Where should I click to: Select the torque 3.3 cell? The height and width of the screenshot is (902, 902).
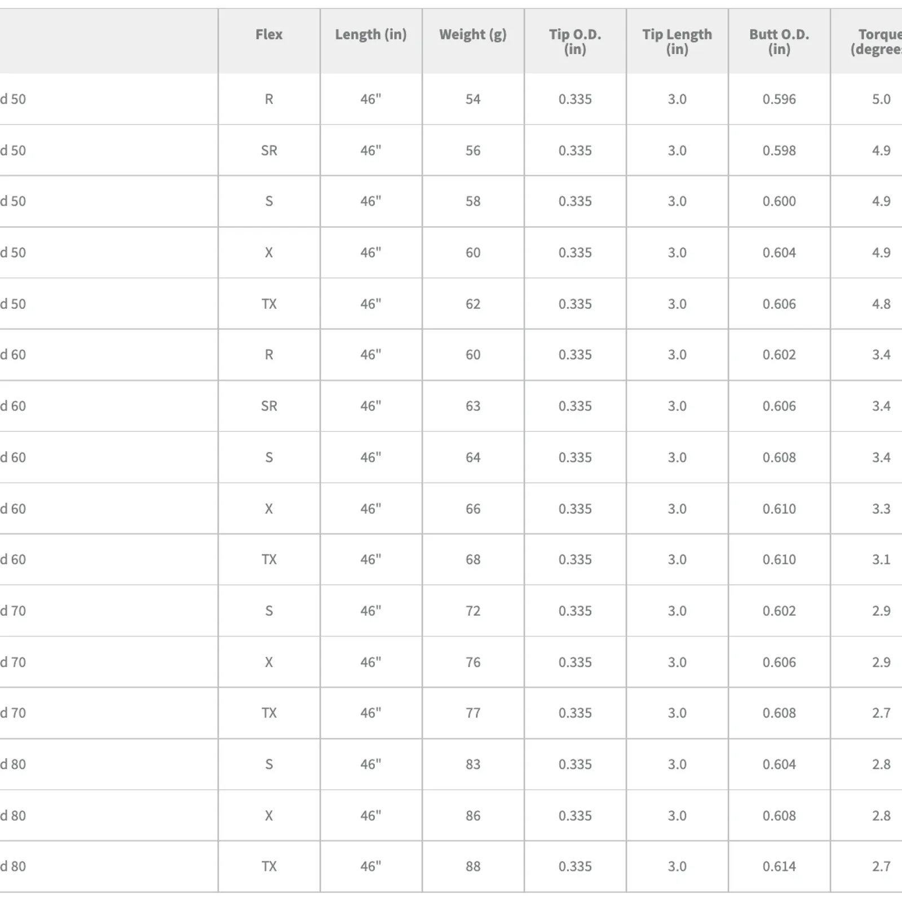point(866,509)
